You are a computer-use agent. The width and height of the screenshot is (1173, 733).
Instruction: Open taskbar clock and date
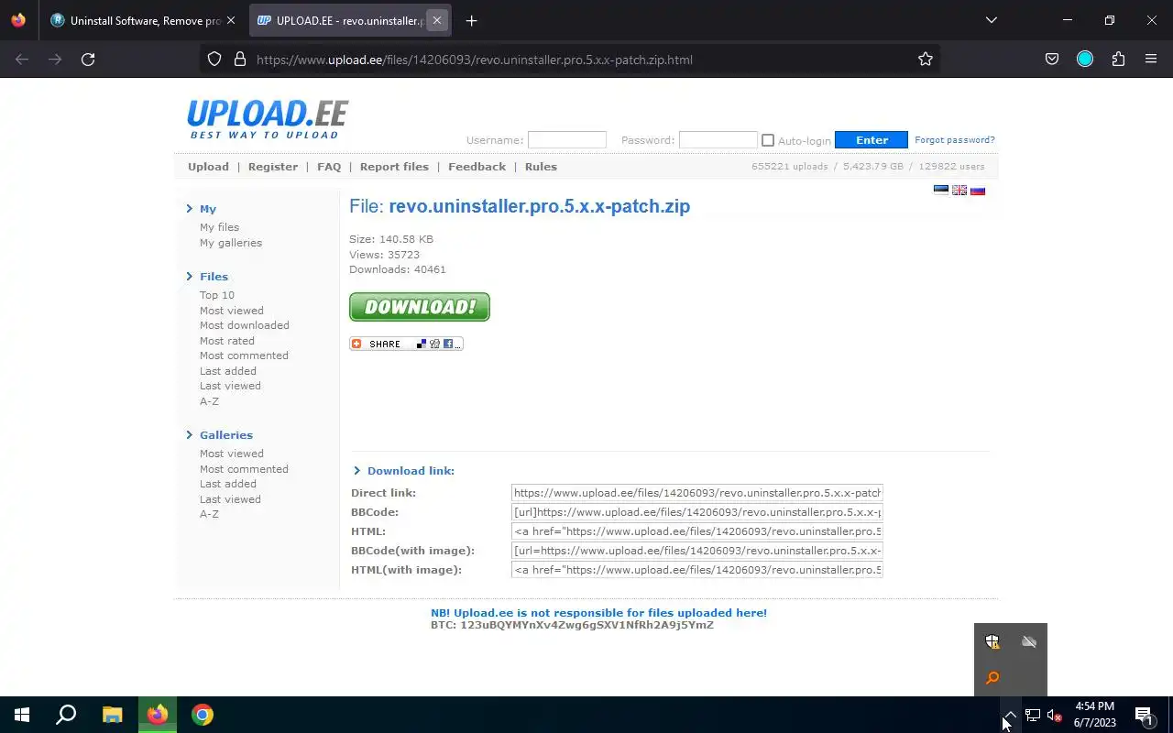point(1094,715)
